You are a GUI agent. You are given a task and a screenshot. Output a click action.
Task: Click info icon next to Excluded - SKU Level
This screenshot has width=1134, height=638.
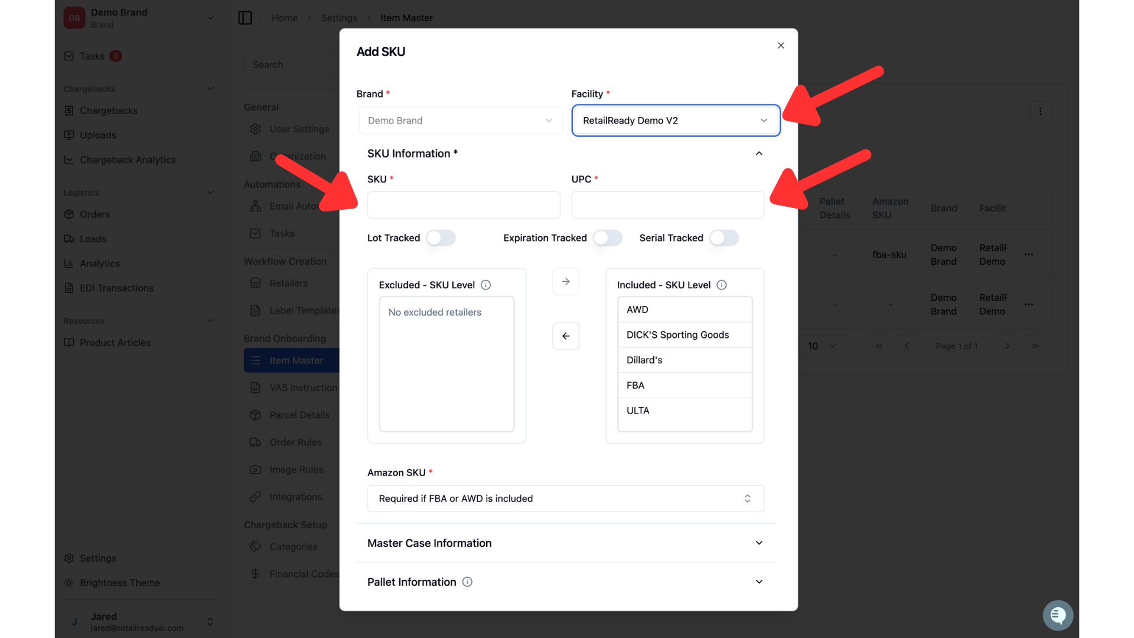click(x=485, y=285)
